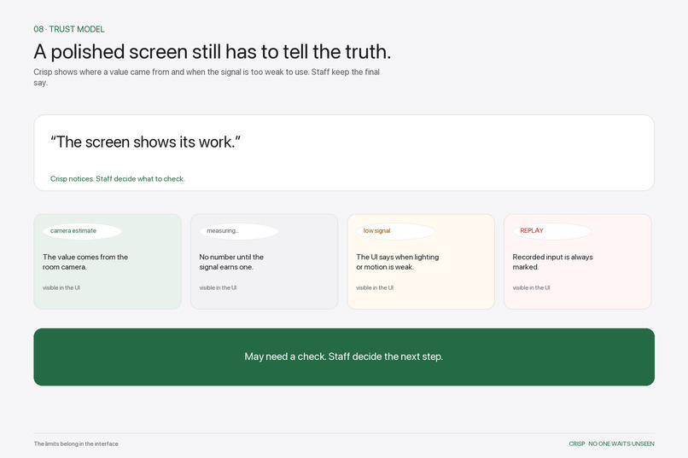This screenshot has height=458, width=688.
Task: Click 'The value comes from the room camera.'
Action: click(85, 262)
